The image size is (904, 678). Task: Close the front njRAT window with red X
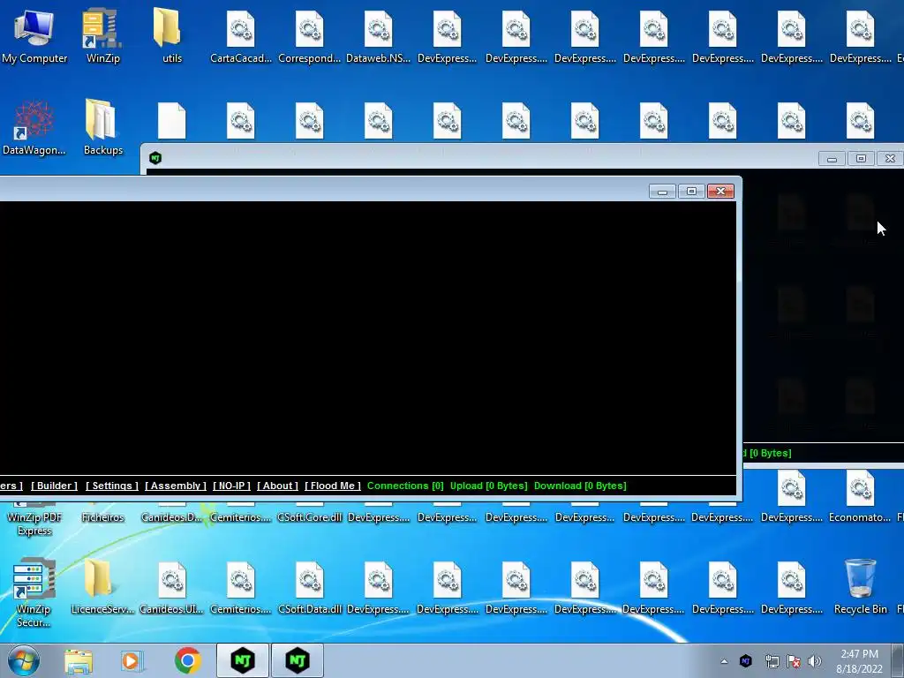point(720,192)
